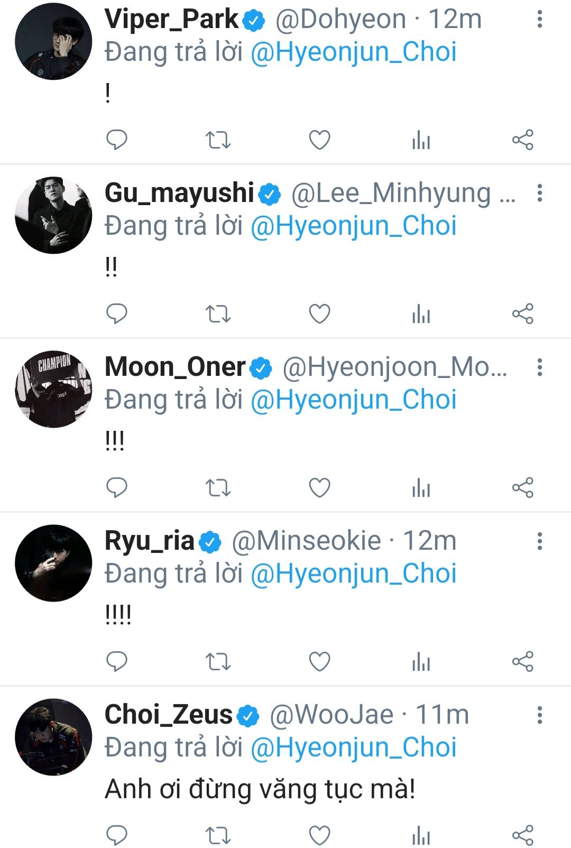Retweet Ryu_ria's reply
The width and height of the screenshot is (571, 848).
pyautogui.click(x=218, y=661)
